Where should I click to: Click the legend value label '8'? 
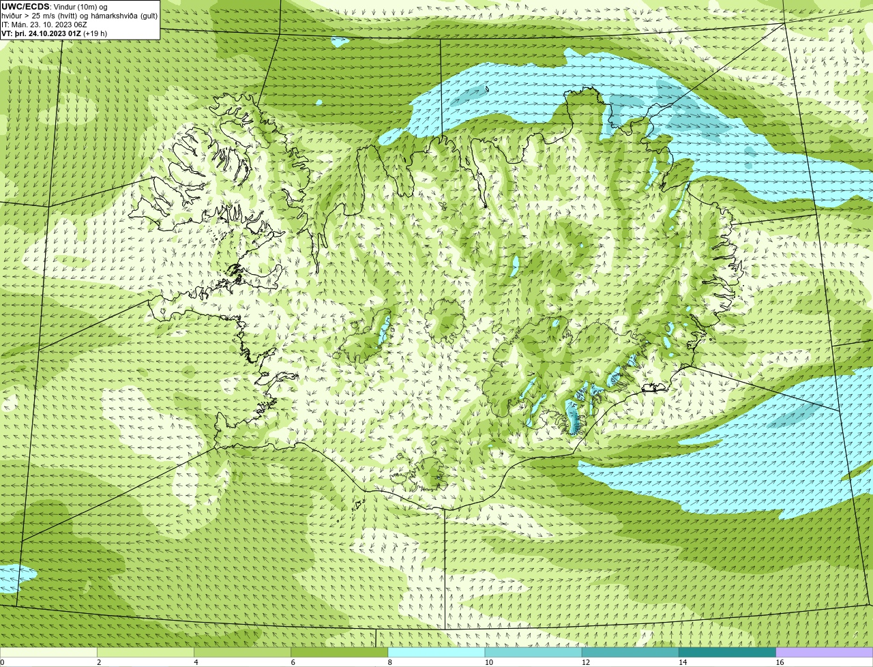(x=390, y=662)
